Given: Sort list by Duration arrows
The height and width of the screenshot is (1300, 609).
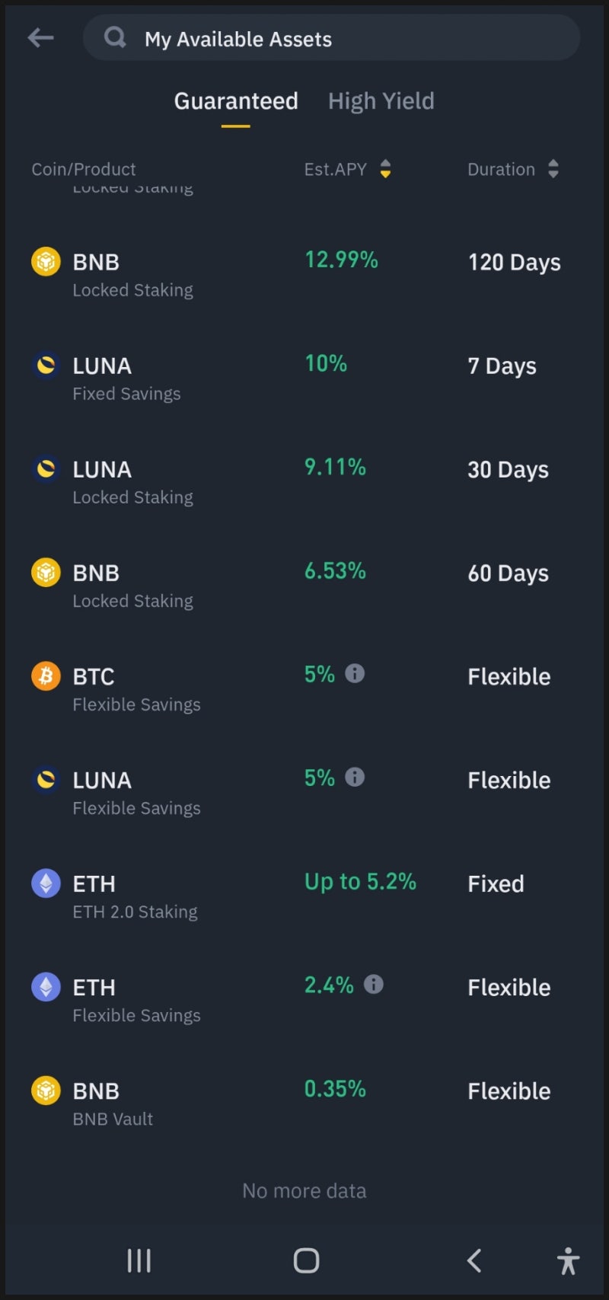Looking at the screenshot, I should pyautogui.click(x=553, y=169).
